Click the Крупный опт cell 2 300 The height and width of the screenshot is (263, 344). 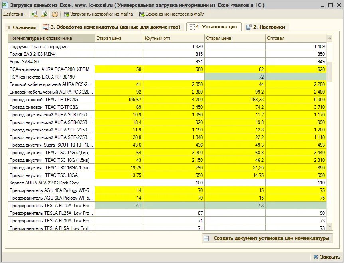pyautogui.click(x=174, y=92)
